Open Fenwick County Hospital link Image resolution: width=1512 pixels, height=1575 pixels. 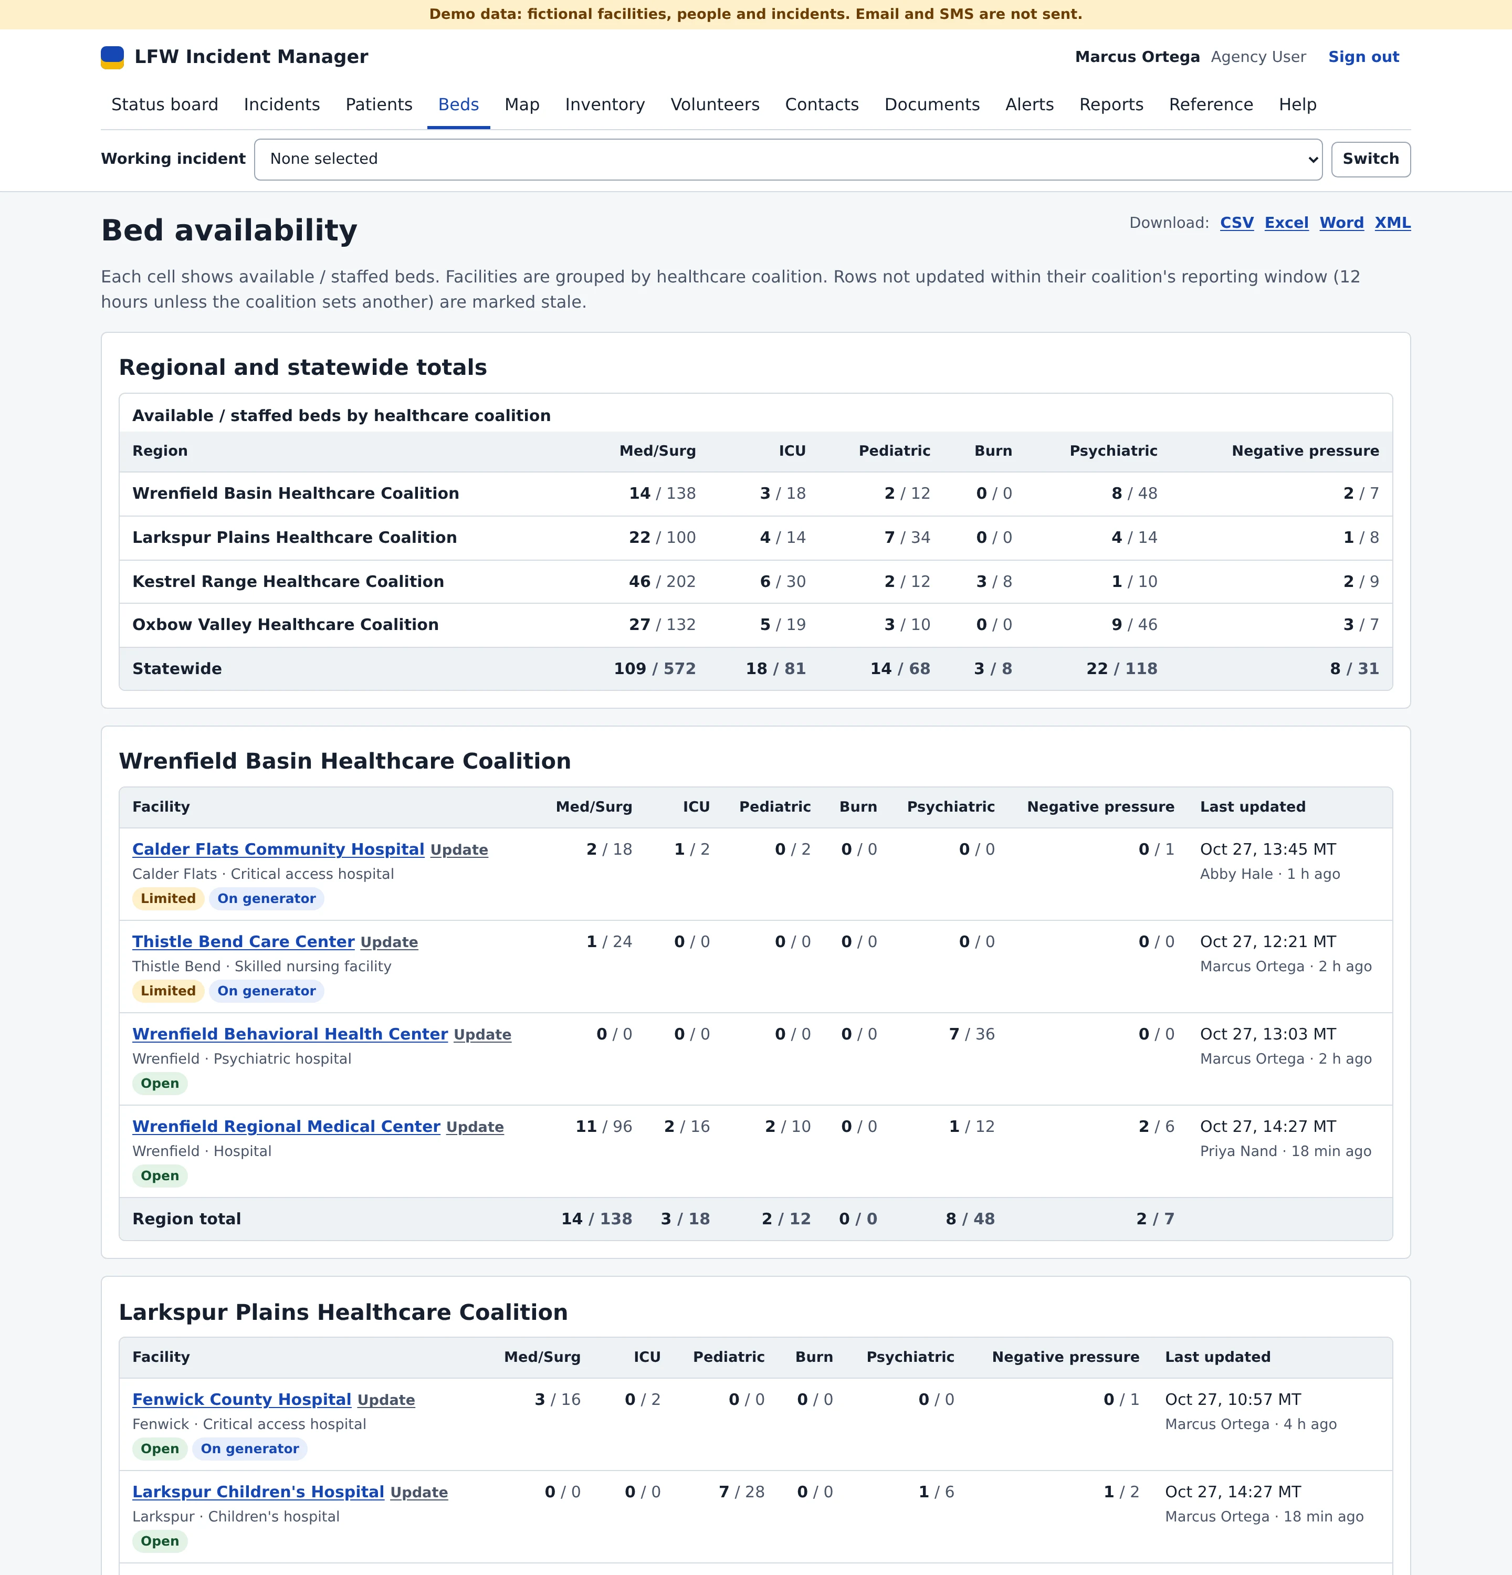tap(242, 1400)
